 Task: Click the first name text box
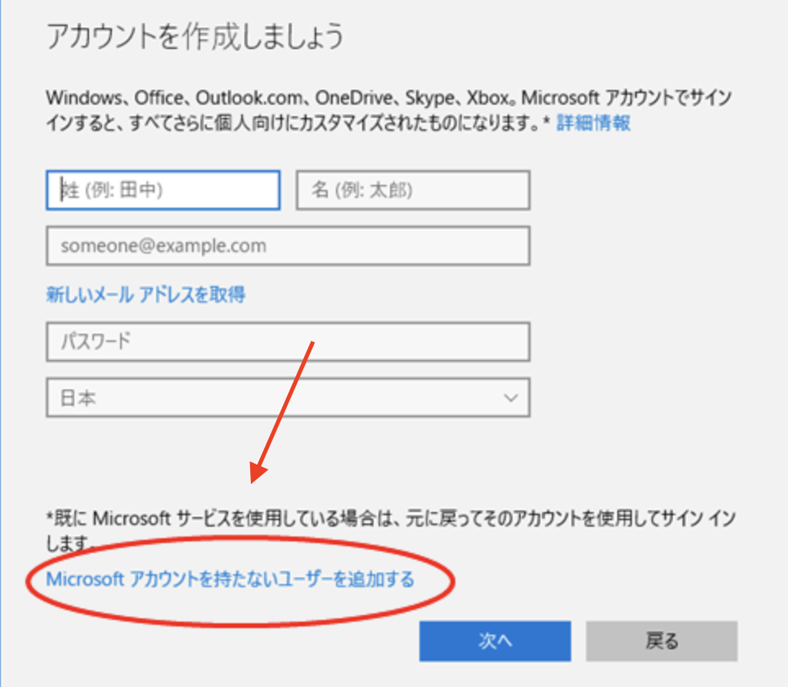(x=412, y=190)
